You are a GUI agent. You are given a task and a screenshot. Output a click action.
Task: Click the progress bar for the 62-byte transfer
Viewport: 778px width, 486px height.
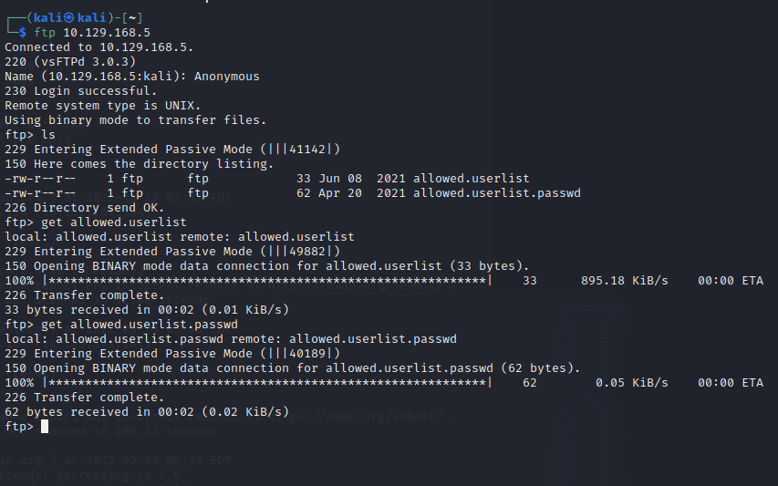pos(266,383)
